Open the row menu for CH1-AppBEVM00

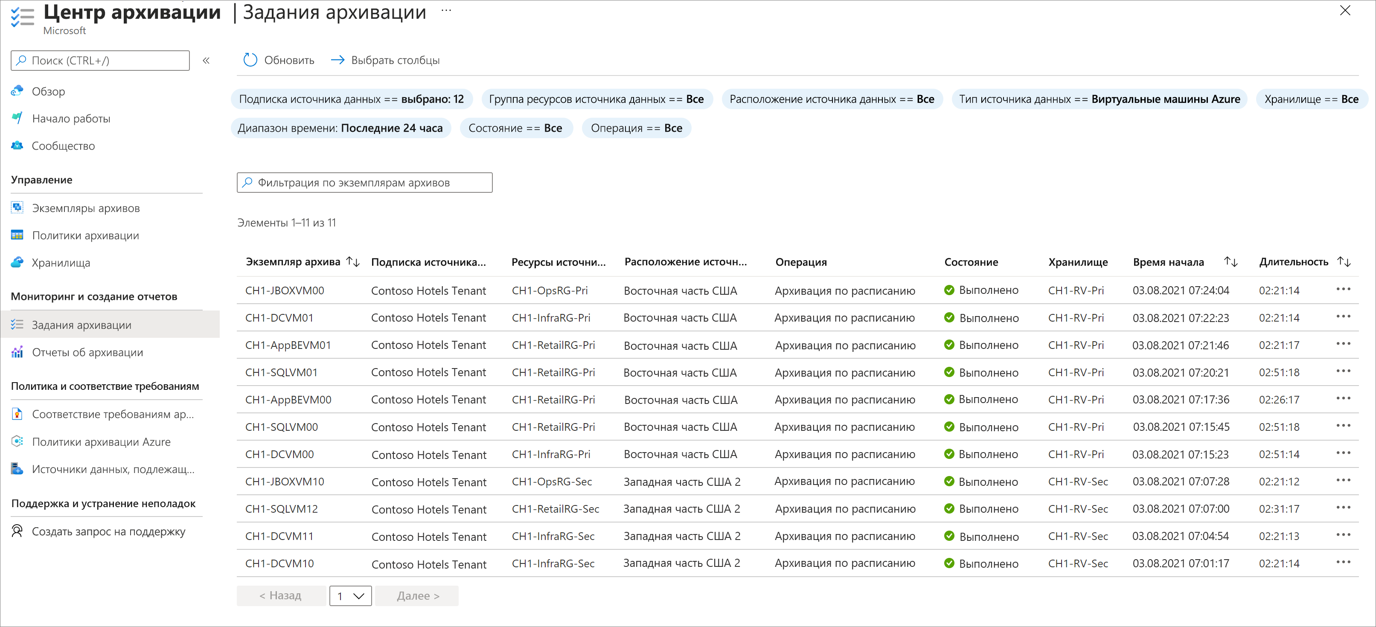tap(1344, 398)
